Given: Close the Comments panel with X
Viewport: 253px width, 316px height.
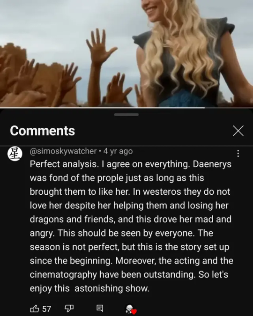Looking at the screenshot, I should coord(238,131).
